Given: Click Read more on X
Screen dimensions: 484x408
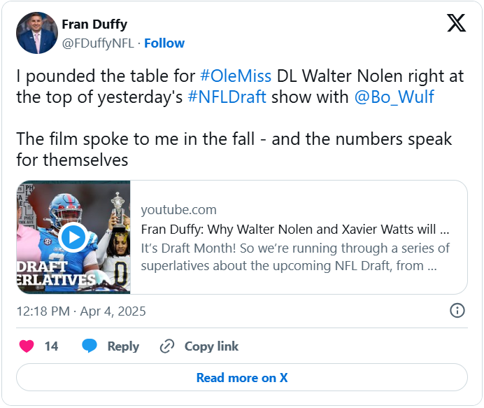Looking at the screenshot, I should click(241, 378).
